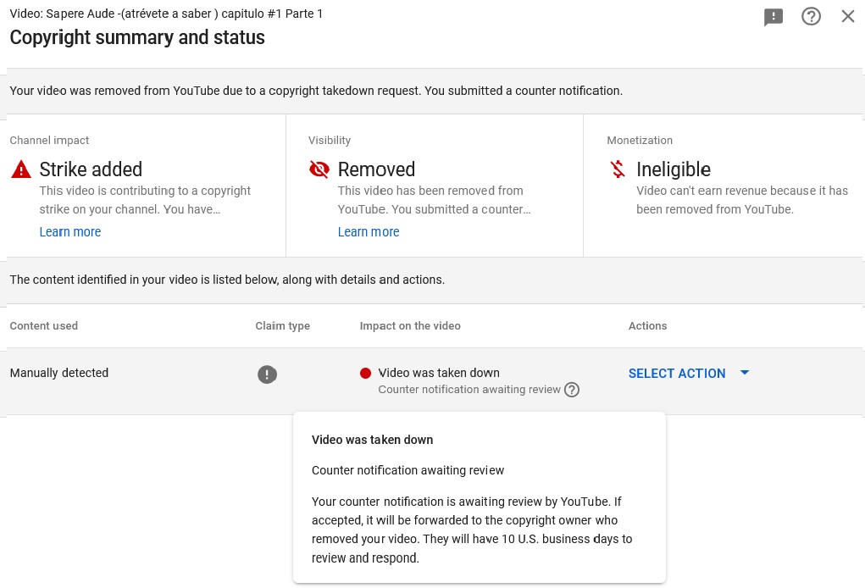This screenshot has width=865, height=588.
Task: Click the Visibility label
Action: [330, 140]
